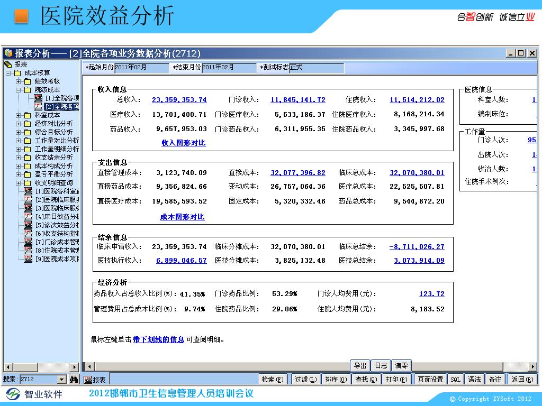This screenshot has height=406, width=542.
Task: Click the 报表 root tree icon
Action: tap(7, 64)
